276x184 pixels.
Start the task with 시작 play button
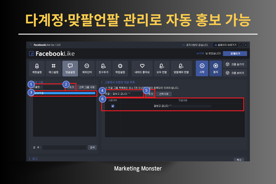(202, 69)
